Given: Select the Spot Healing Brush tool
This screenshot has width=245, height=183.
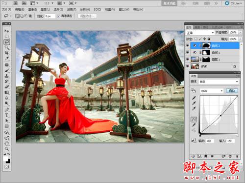Looking at the screenshot, I should coord(6,65).
